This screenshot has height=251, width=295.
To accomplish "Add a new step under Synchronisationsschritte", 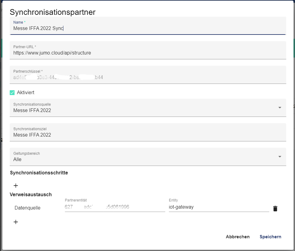I will (x=16, y=186).
